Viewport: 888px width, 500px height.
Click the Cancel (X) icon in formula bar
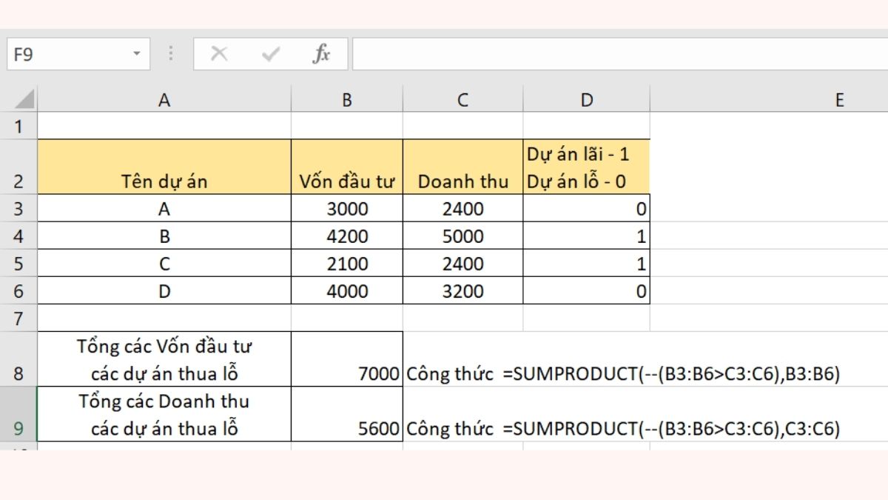pyautogui.click(x=218, y=53)
